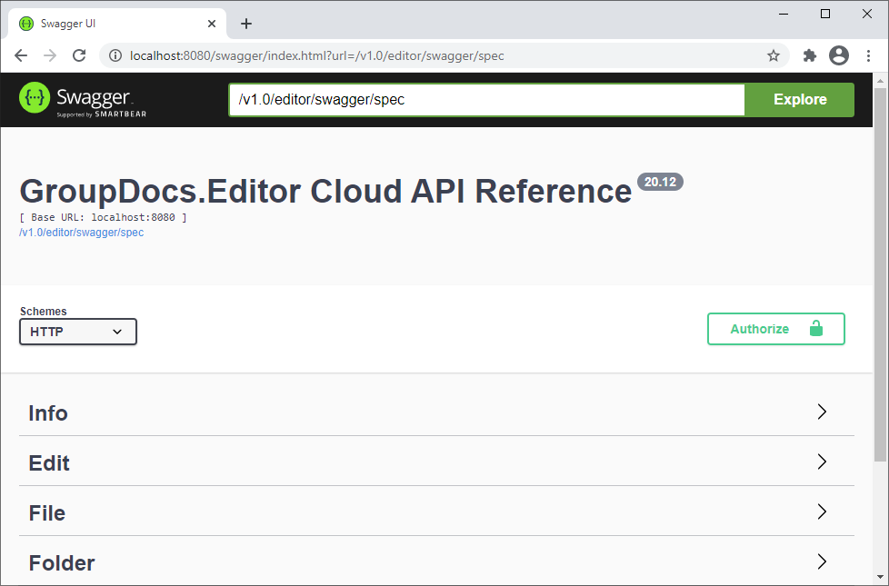
Task: Close the Swagger UI tab
Action: [x=212, y=24]
